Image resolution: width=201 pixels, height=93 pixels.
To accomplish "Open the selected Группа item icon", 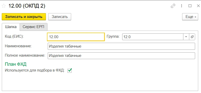I will (x=192, y=37).
